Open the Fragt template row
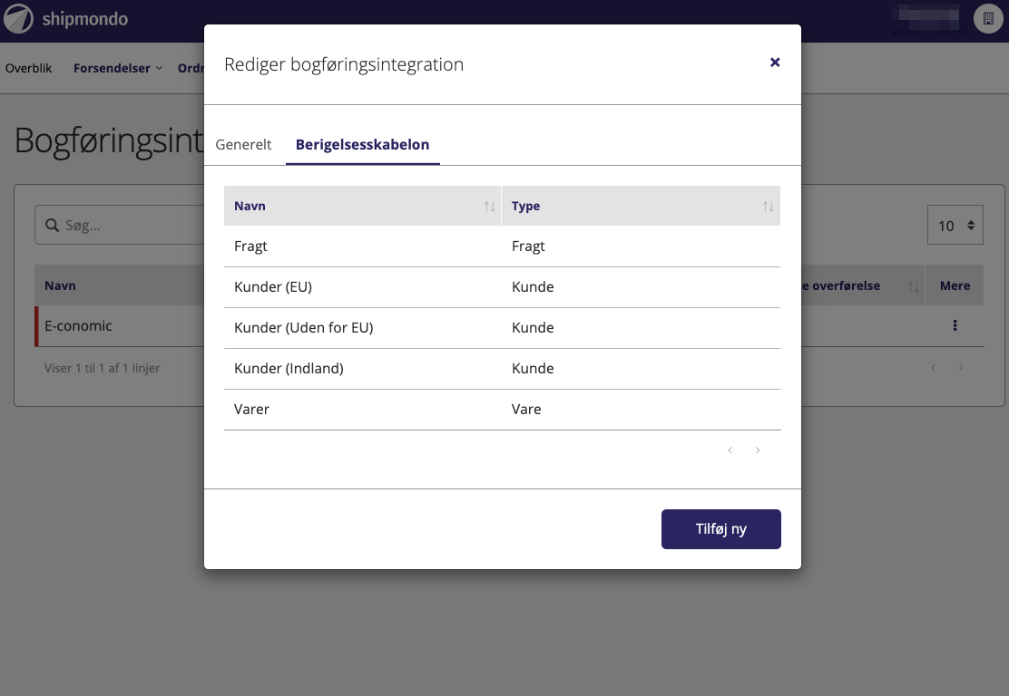Image resolution: width=1009 pixels, height=696 pixels. click(251, 246)
